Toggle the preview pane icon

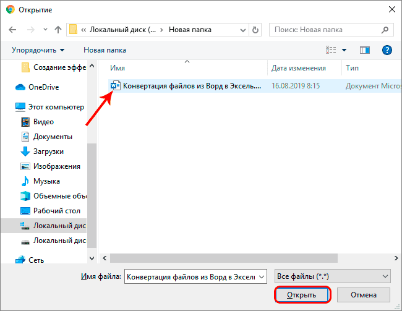365,49
